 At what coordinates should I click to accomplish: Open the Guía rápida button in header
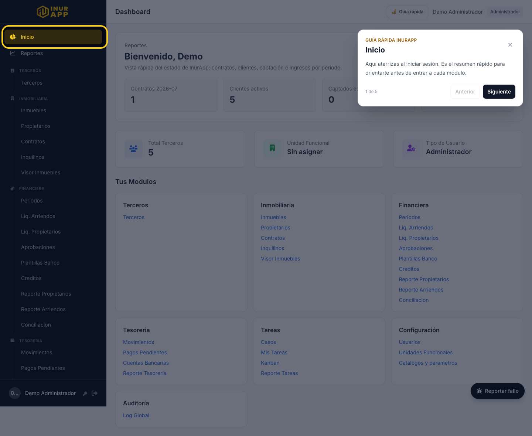(x=407, y=12)
